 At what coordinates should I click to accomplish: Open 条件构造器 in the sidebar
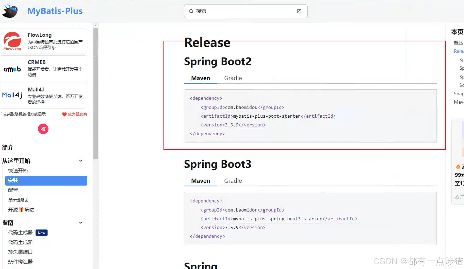[20, 262]
